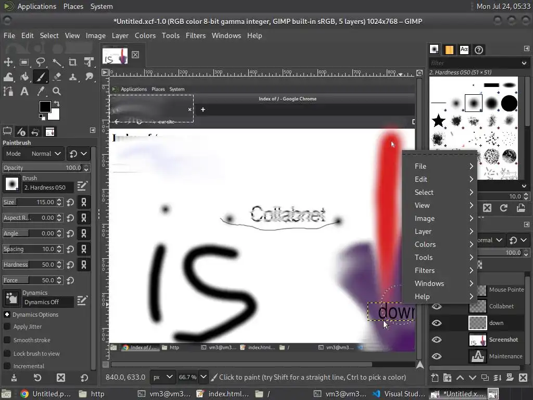Hide the Maintenance layer

437,356
